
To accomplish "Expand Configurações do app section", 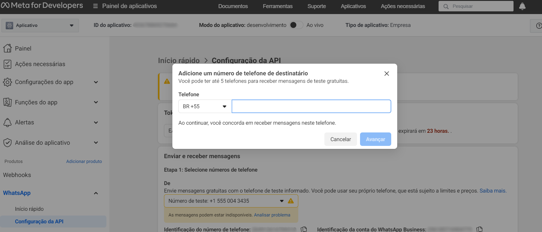I will point(96,82).
